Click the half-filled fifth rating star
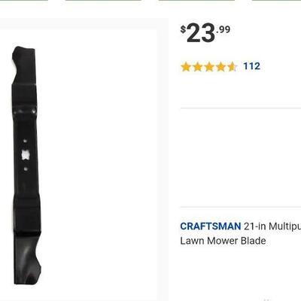This screenshot has width=301, height=301. point(232,67)
